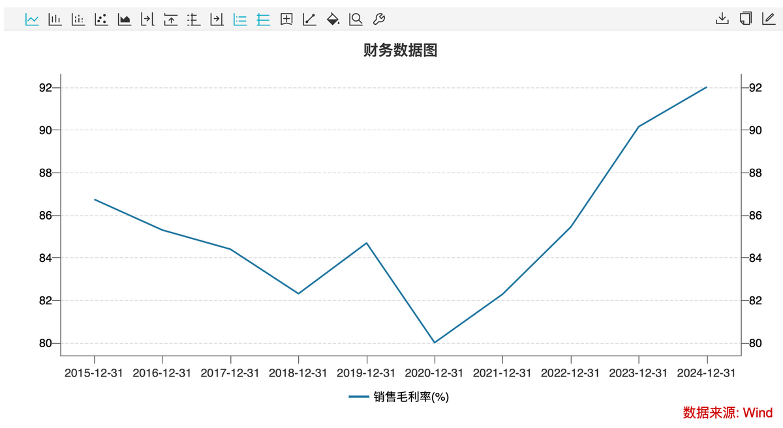Click the magnifier zoom icon

[356, 19]
